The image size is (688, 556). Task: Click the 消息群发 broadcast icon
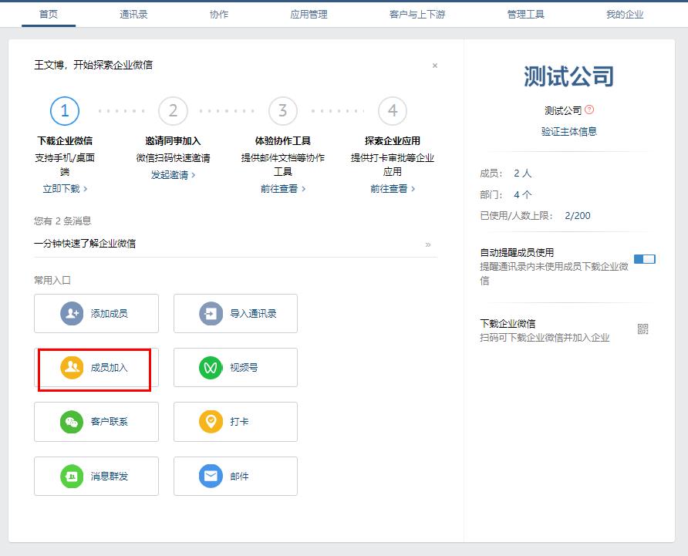point(72,476)
